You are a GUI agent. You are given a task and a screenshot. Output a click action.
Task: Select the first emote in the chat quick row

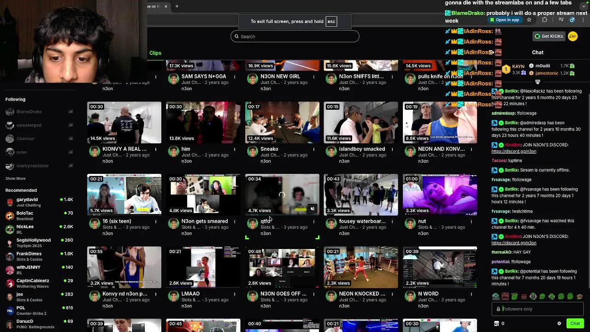(x=496, y=296)
